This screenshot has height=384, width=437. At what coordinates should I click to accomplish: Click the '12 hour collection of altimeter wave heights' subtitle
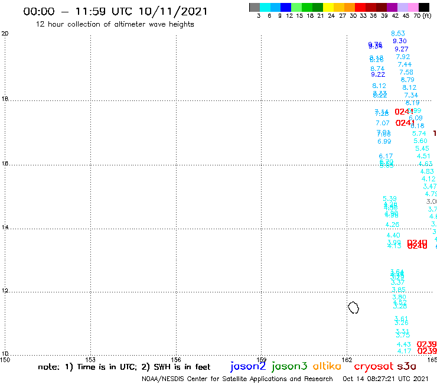coord(115,24)
